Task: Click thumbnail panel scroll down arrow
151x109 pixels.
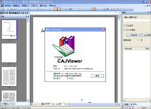Action: pos(28,100)
